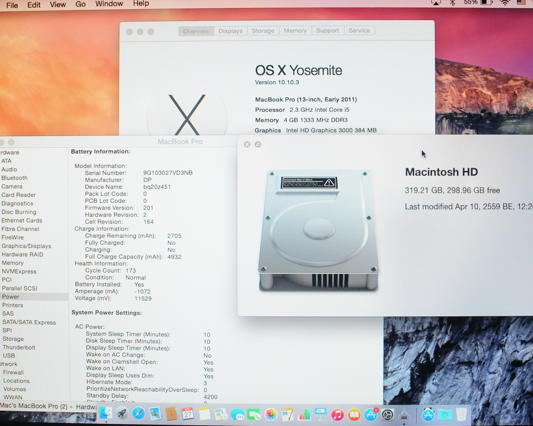Open Messages speech bubble icon
This screenshot has width=533, height=426.
coord(237,414)
